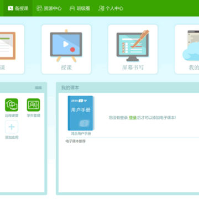The width and height of the screenshot is (199, 199).
Task: Click the 个人中心 person icon
Action: pyautogui.click(x=101, y=8)
